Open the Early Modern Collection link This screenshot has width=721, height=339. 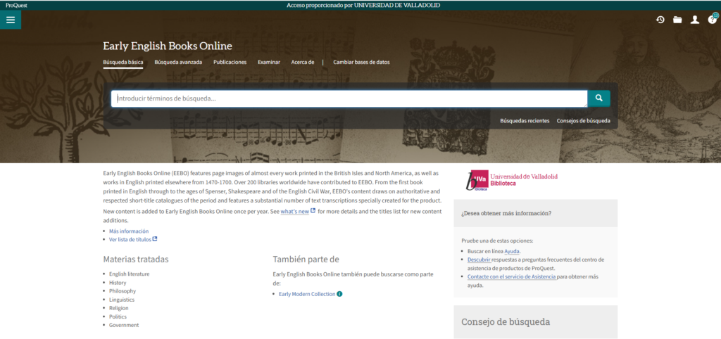coord(307,294)
